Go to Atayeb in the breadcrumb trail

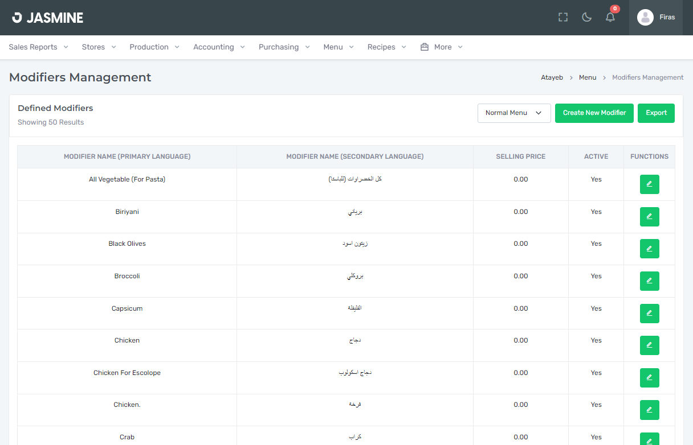click(552, 77)
